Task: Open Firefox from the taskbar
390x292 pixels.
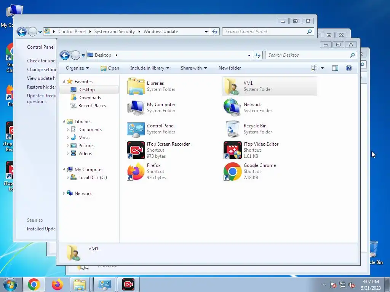Action: point(58,284)
